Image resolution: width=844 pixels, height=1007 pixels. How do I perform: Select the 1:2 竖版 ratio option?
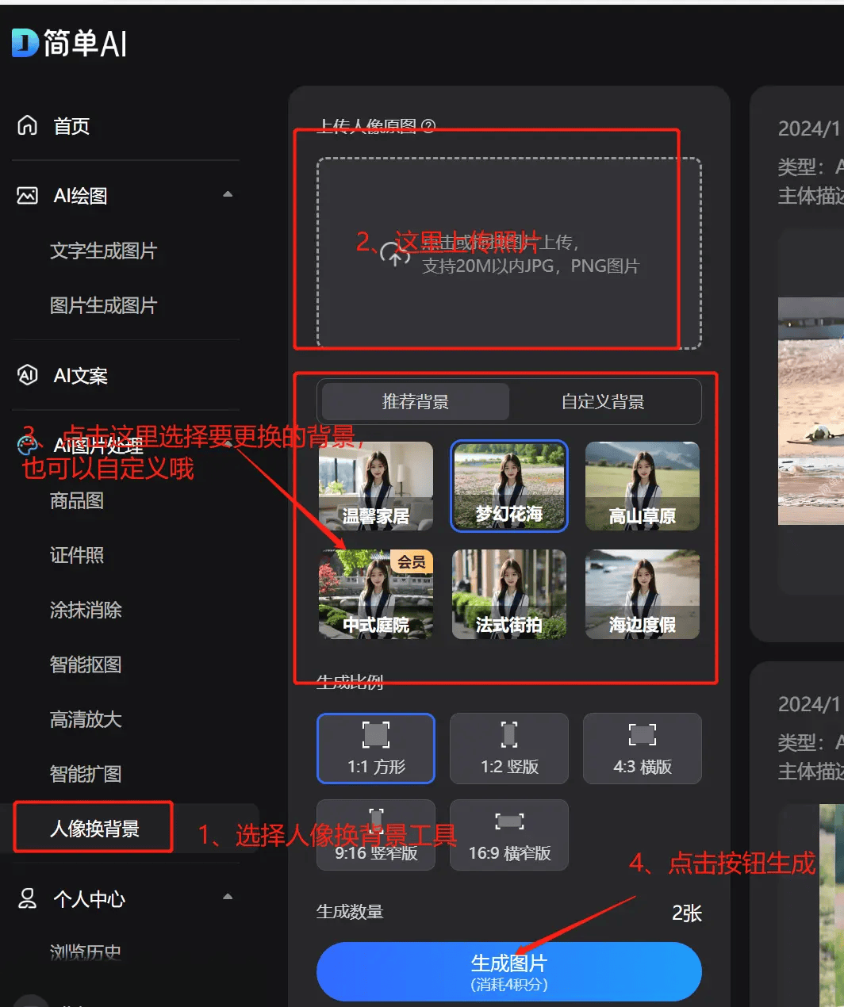509,748
